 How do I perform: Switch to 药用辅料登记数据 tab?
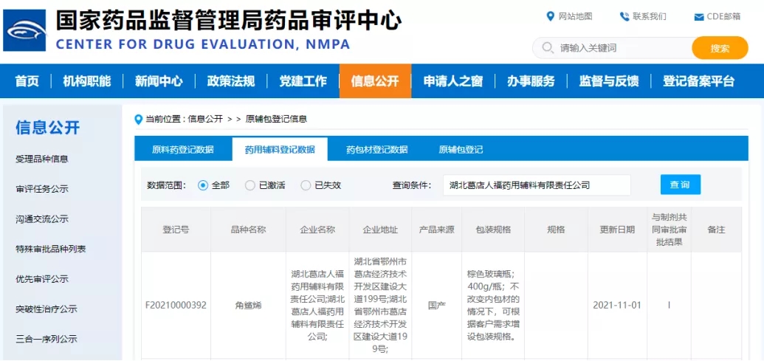coord(280,150)
